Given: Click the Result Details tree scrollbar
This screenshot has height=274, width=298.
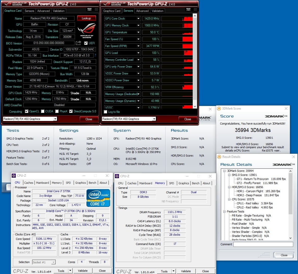Looking at the screenshot, I should click(290, 204).
